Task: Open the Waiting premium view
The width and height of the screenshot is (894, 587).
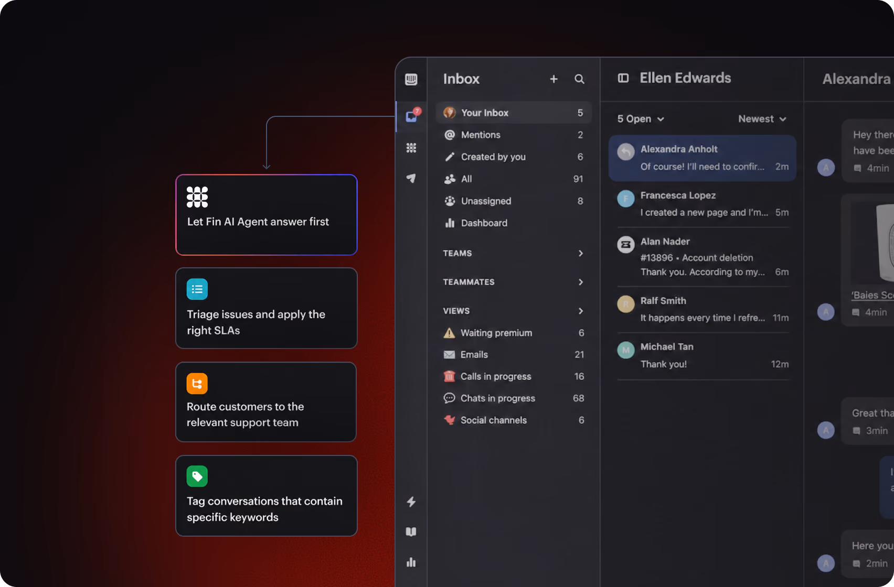Action: point(514,333)
